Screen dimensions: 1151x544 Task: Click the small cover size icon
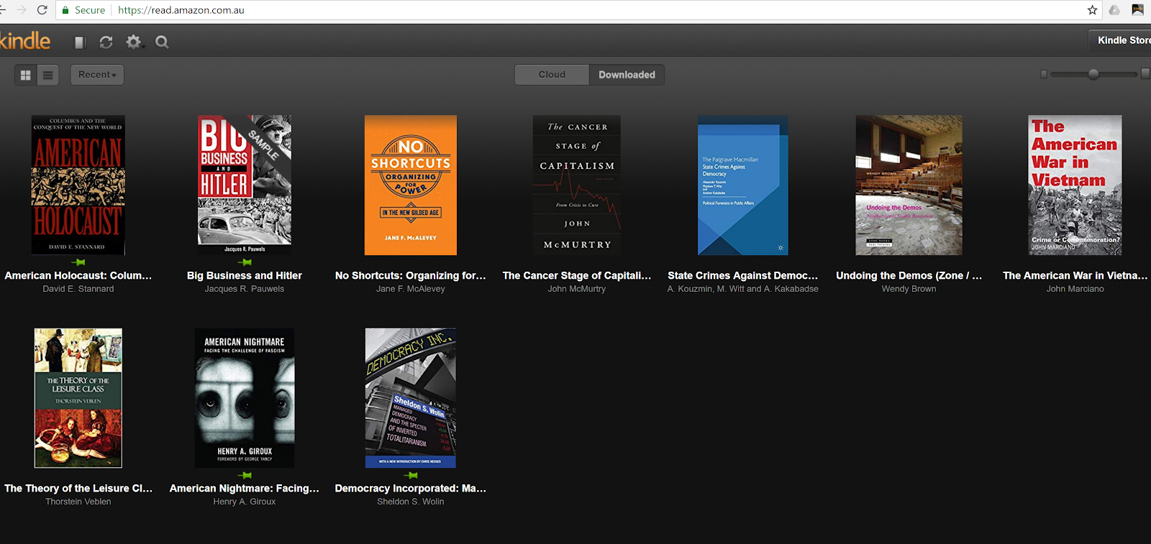click(1044, 74)
